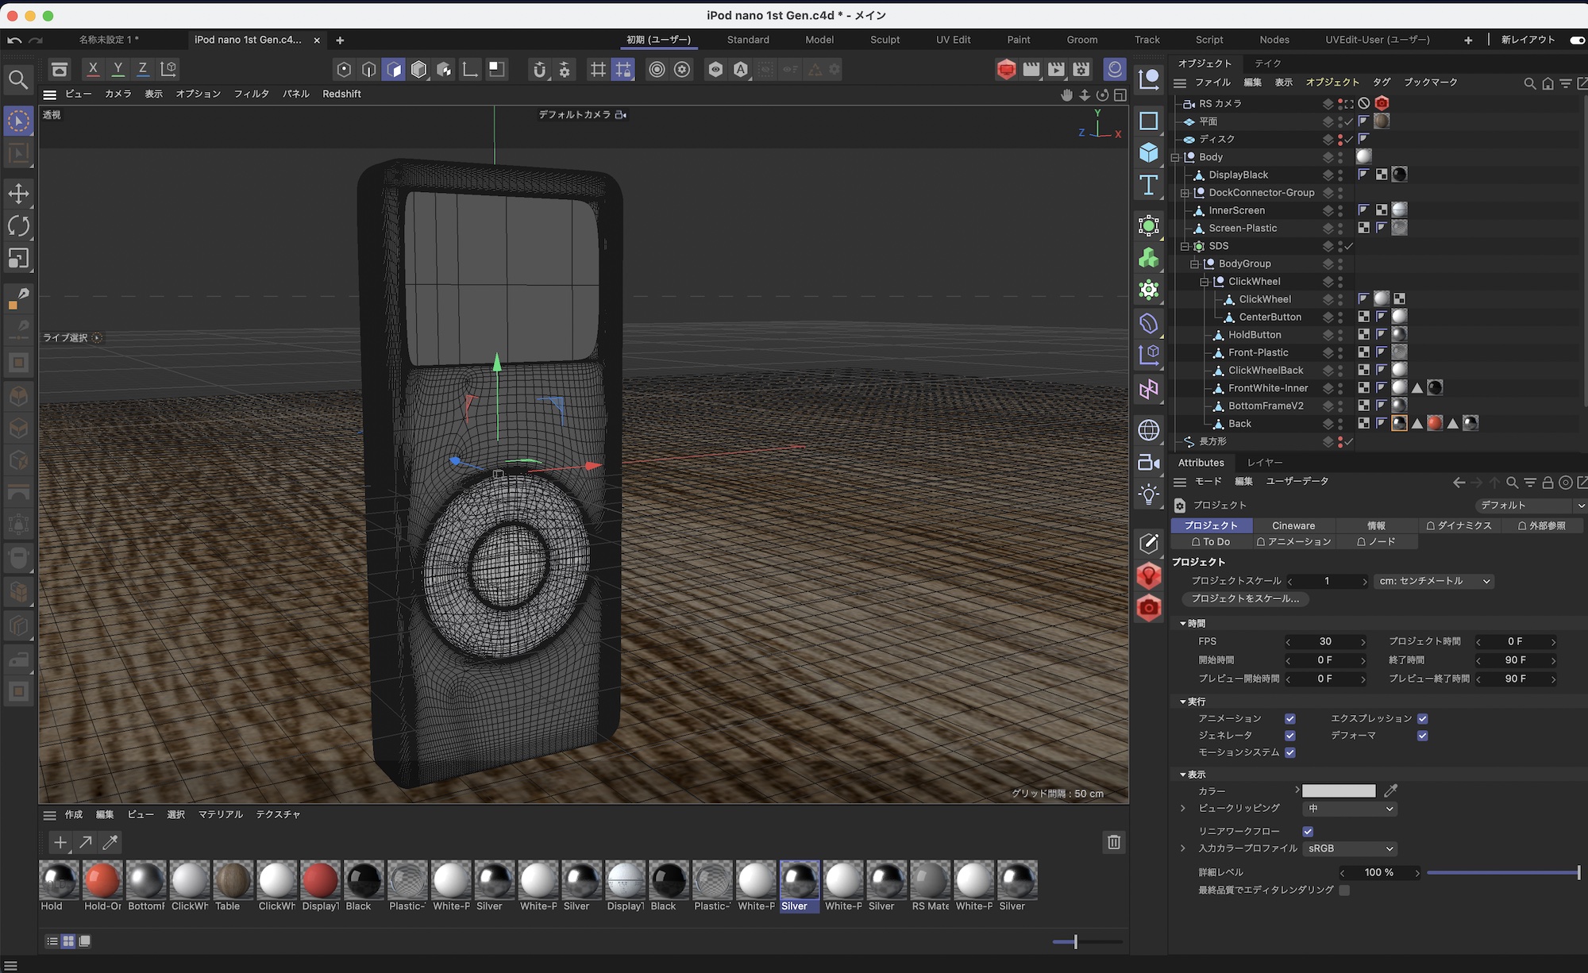This screenshot has height=973, width=1588.
Task: Disable the アニメーション checkbox under 実行
Action: [1290, 718]
